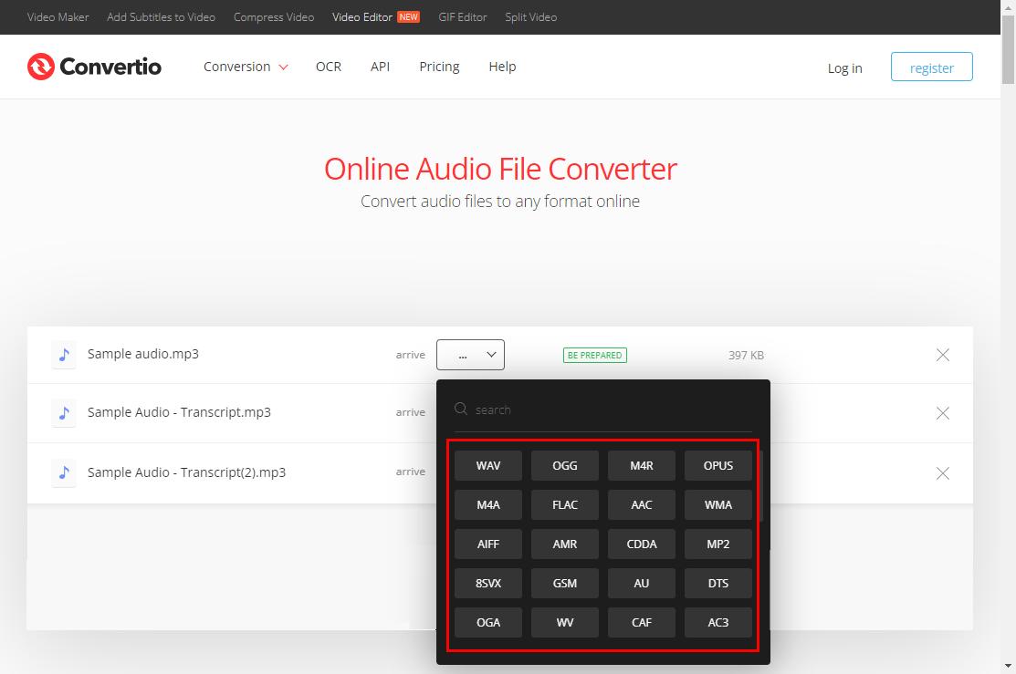Select the GSM output format
1016x674 pixels.
(564, 583)
